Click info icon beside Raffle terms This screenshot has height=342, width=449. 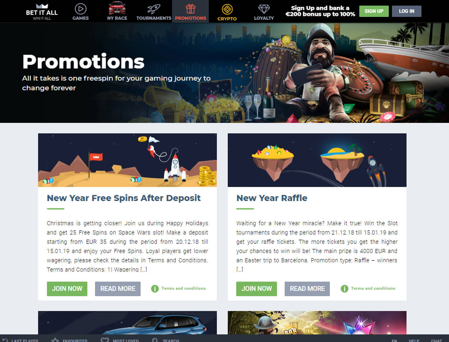point(344,288)
